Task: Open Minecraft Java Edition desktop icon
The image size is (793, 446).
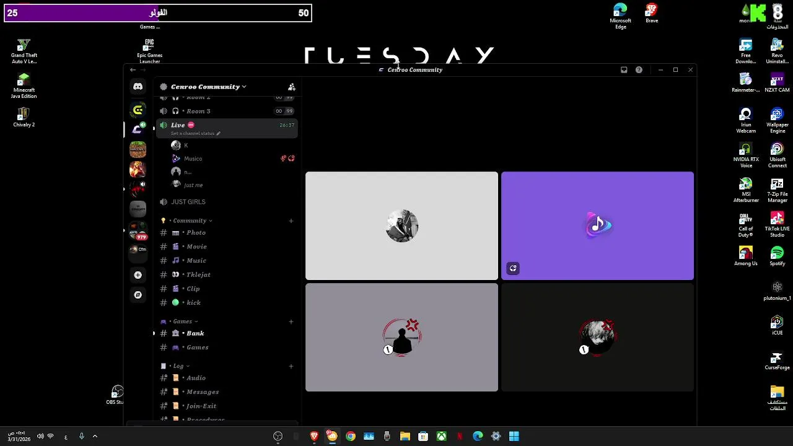Action: tap(24, 86)
